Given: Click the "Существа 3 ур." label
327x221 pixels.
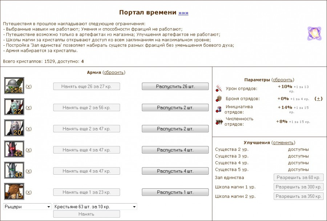Looking at the screenshot, I should pyautogui.click(x=232, y=156).
